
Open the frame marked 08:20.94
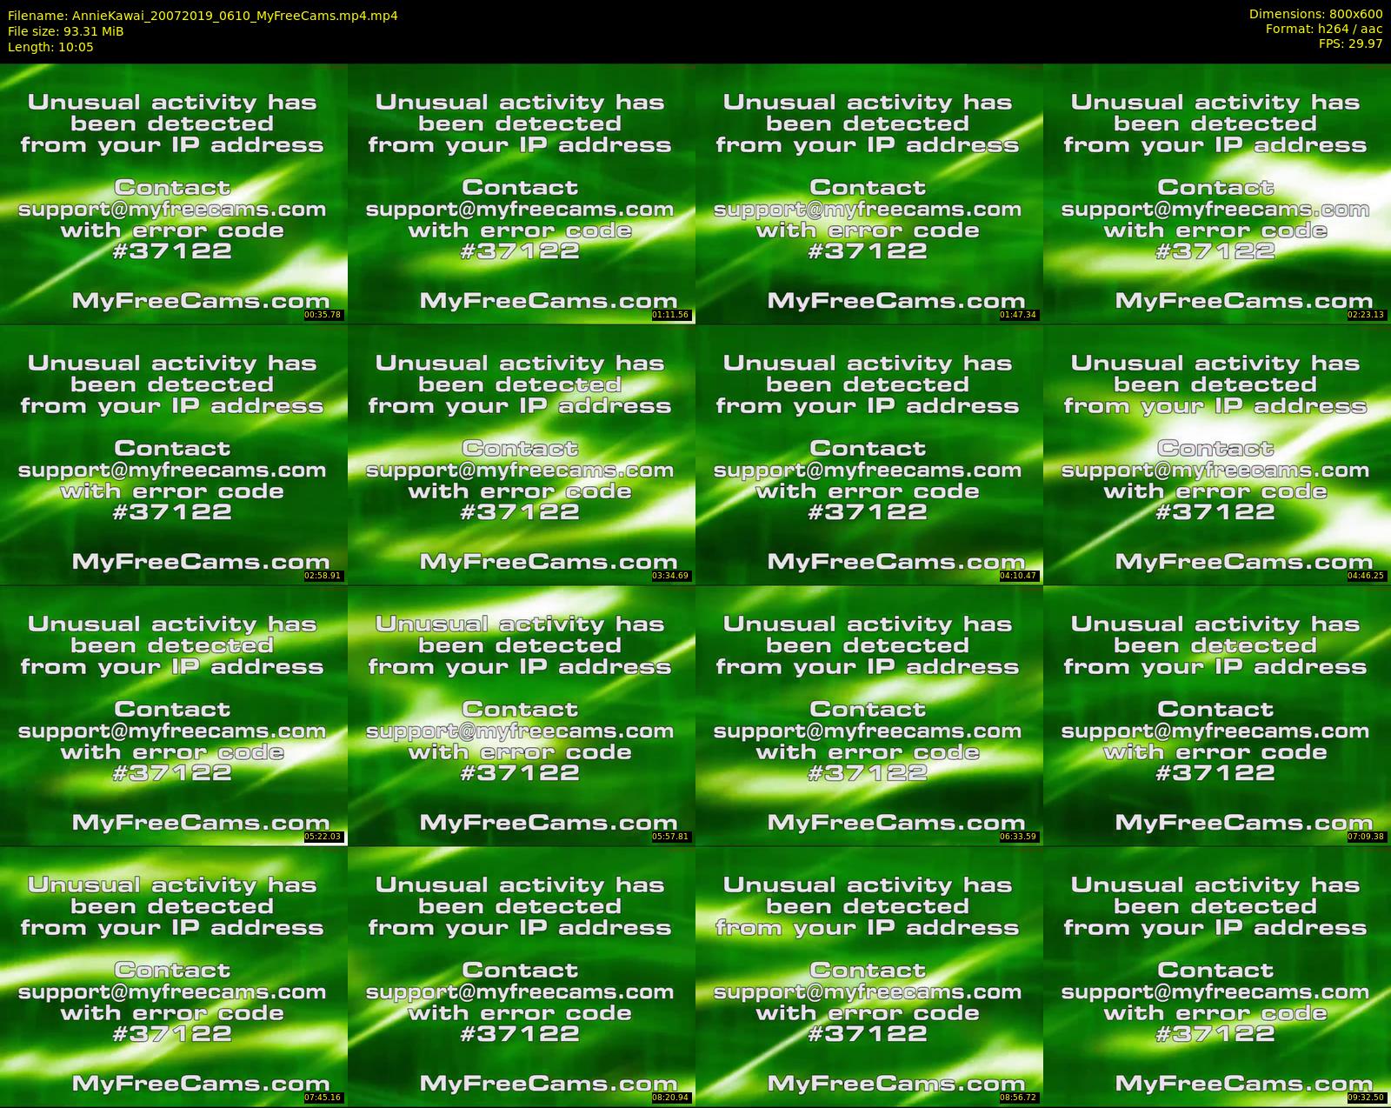522,976
